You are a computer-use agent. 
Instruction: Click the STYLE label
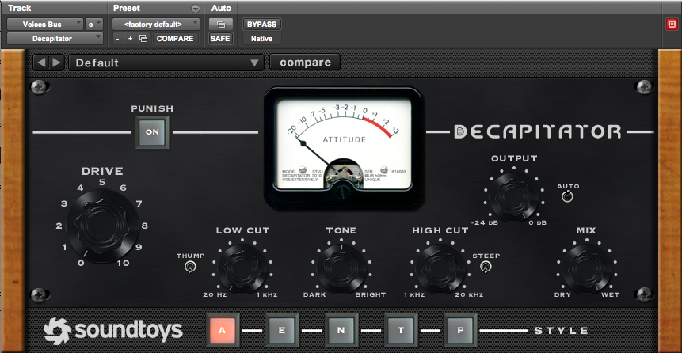tap(561, 331)
